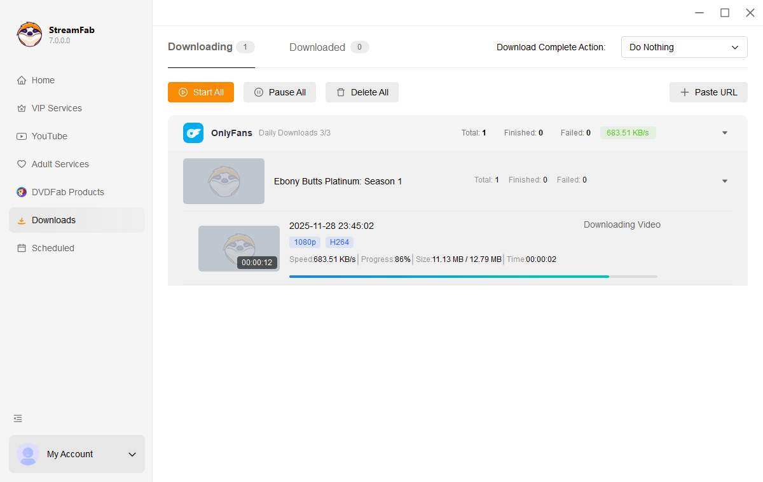This screenshot has width=763, height=482.
Task: Click the Delete All button
Action: (362, 92)
